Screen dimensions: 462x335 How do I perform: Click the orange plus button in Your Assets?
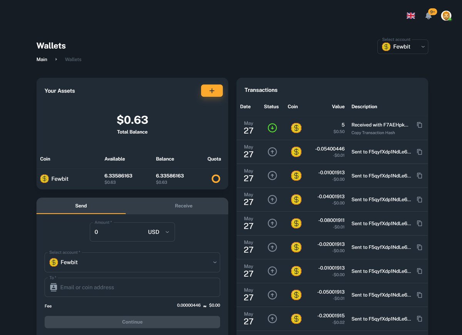coord(212,91)
